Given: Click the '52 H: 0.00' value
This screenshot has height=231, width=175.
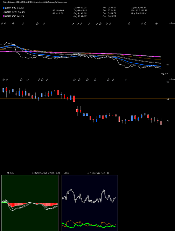Looking at the screenshot, I should 59,10.
